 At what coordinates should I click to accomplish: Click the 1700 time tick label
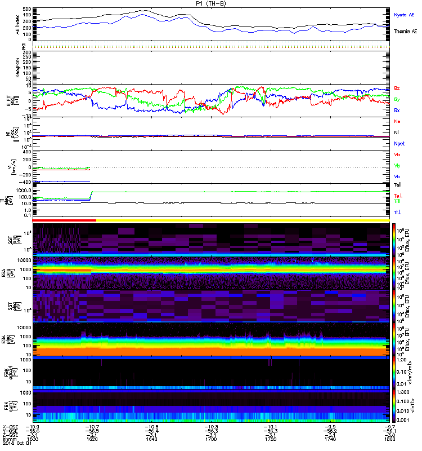(x=211, y=439)
